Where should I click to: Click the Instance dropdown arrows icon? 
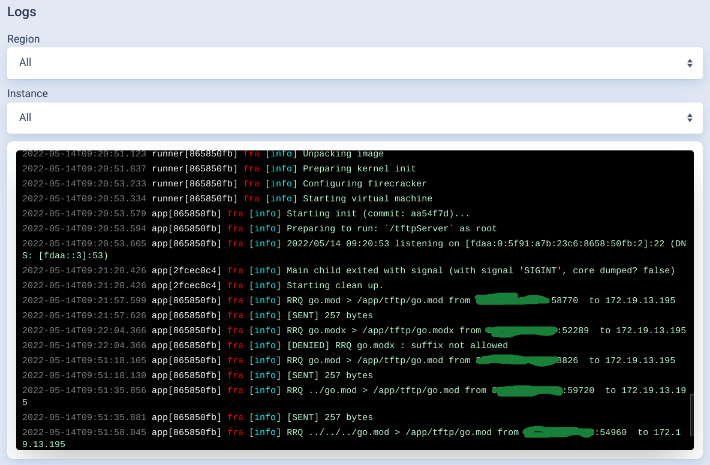690,118
